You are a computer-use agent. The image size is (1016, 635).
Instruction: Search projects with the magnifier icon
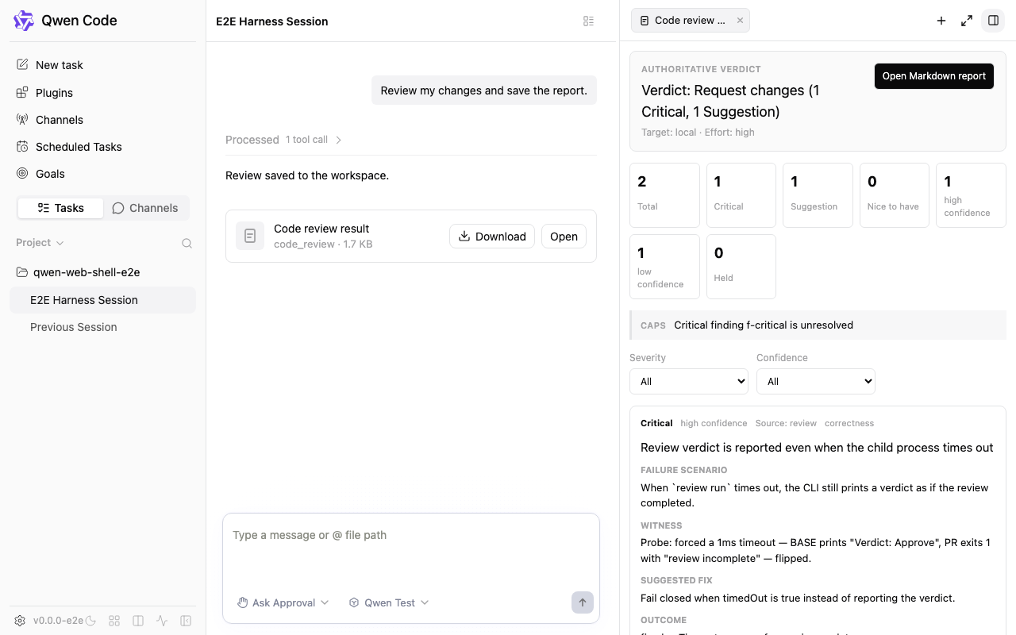(187, 244)
